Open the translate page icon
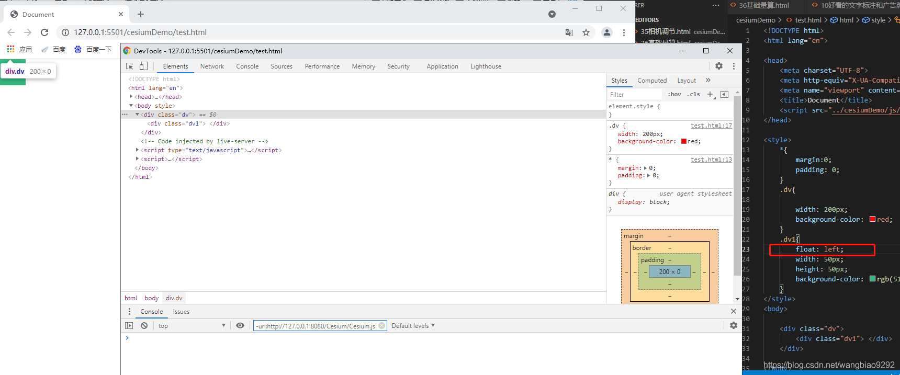Image resolution: width=900 pixels, height=375 pixels. tap(569, 32)
